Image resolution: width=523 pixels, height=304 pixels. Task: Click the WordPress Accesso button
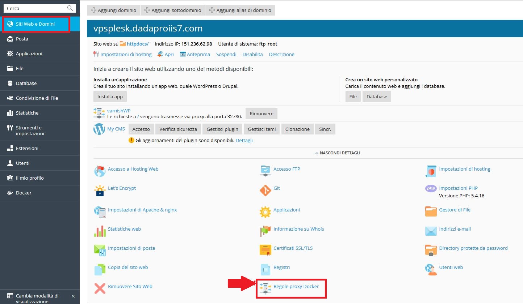click(141, 129)
